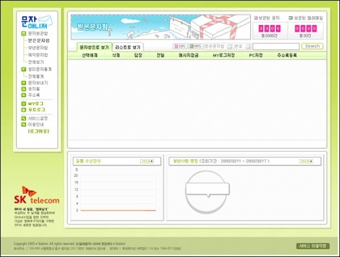Click 삭제 in the action bar
This screenshot has height=257, width=340.
pos(116,55)
